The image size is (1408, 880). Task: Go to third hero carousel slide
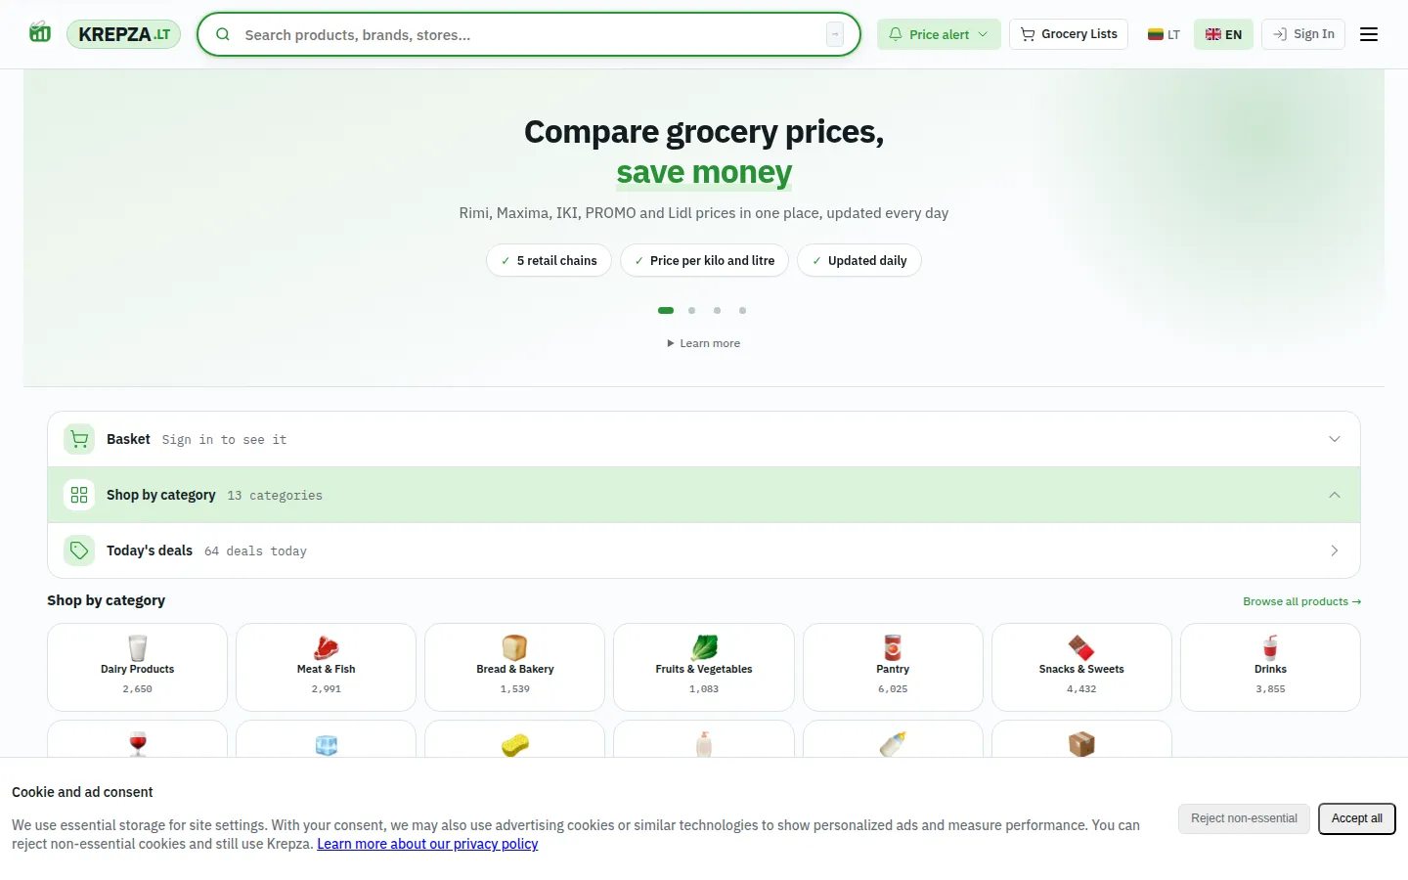(717, 310)
